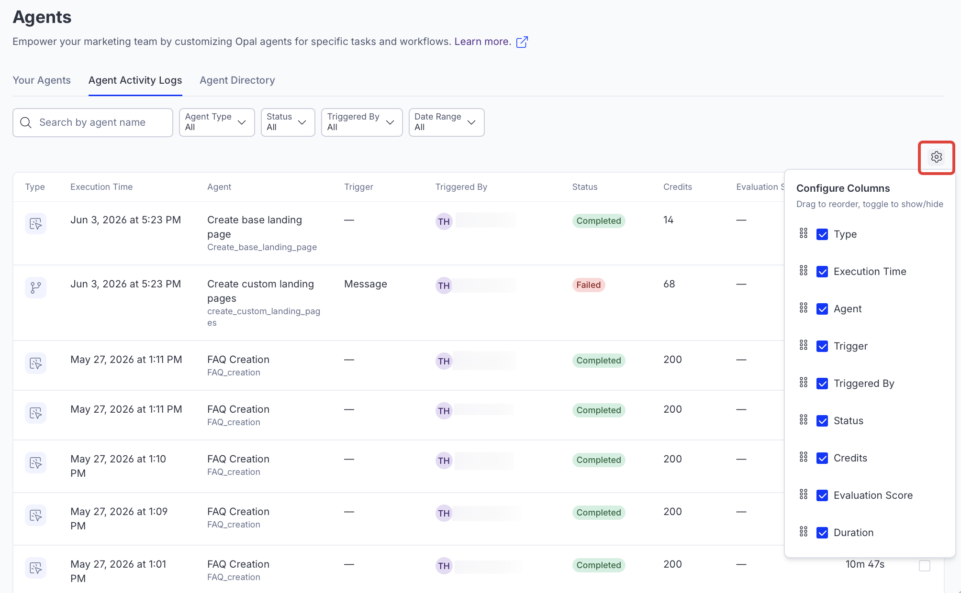
Task: Uncheck the Execution Time column checkbox
Action: click(x=822, y=272)
